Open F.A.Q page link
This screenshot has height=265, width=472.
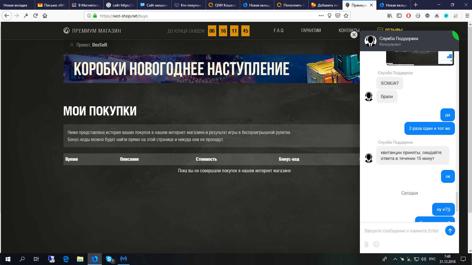tap(278, 30)
